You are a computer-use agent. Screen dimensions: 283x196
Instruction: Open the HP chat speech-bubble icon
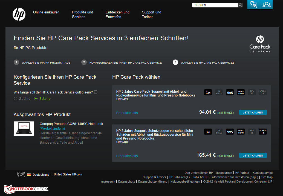point(253,5)
